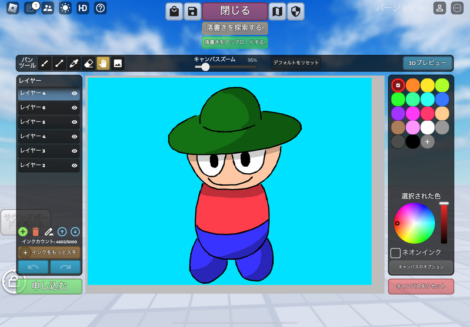
Task: Select the レイヤー6 layer row
Action: coord(49,107)
